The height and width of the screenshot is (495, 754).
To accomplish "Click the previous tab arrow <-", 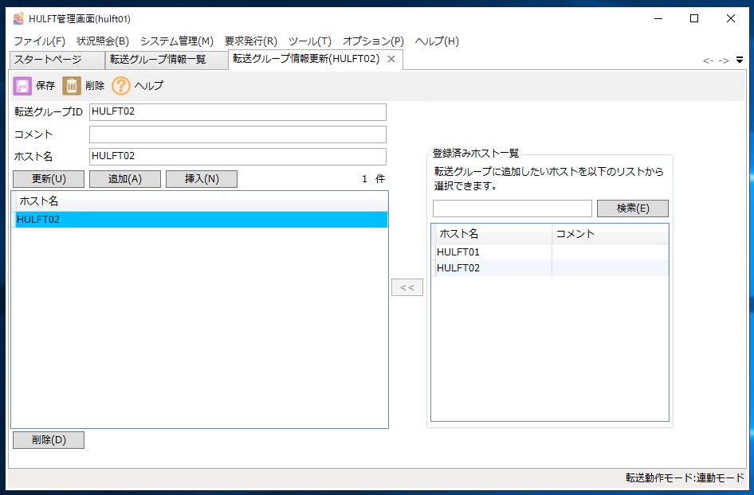I will point(709,60).
